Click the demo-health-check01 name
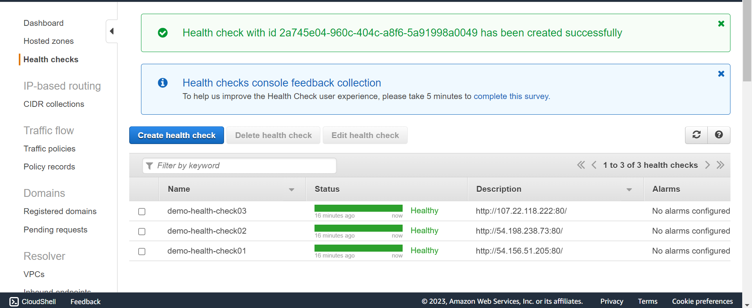This screenshot has width=752, height=308. 207,251
